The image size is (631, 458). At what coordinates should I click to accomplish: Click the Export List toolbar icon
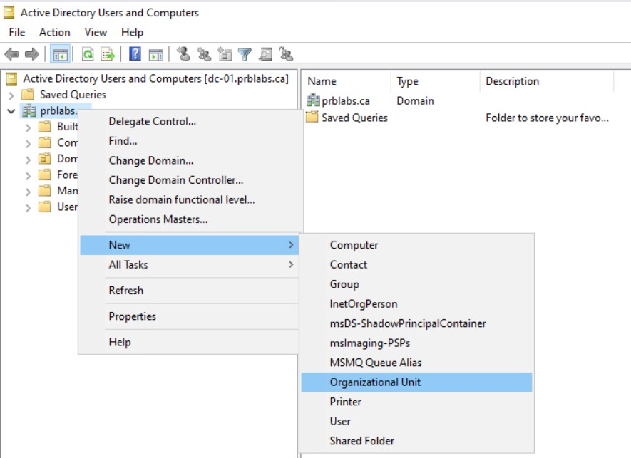pos(108,54)
